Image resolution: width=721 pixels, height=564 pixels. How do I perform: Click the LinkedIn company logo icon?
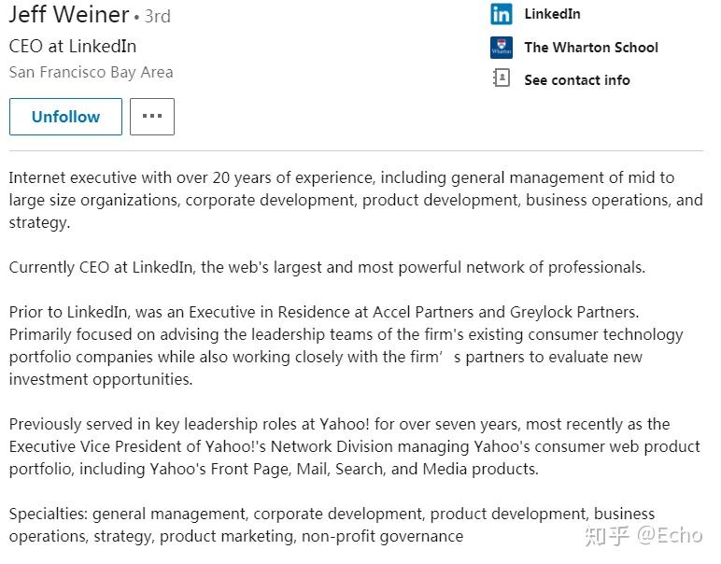point(502,14)
